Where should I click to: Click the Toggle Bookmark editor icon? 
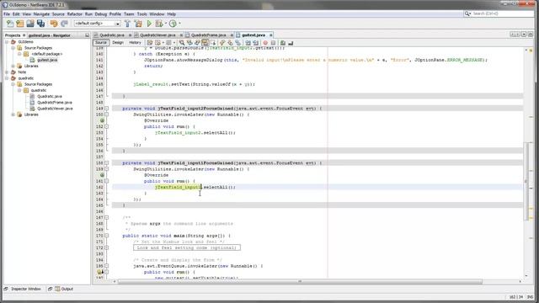(x=237, y=43)
